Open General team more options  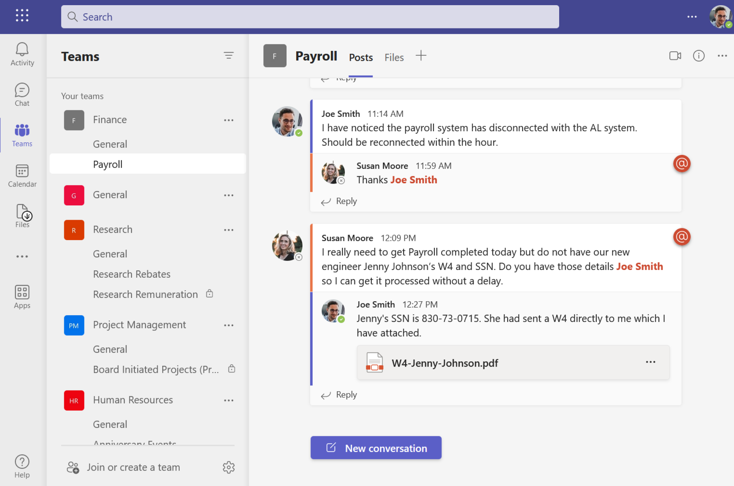point(229,195)
